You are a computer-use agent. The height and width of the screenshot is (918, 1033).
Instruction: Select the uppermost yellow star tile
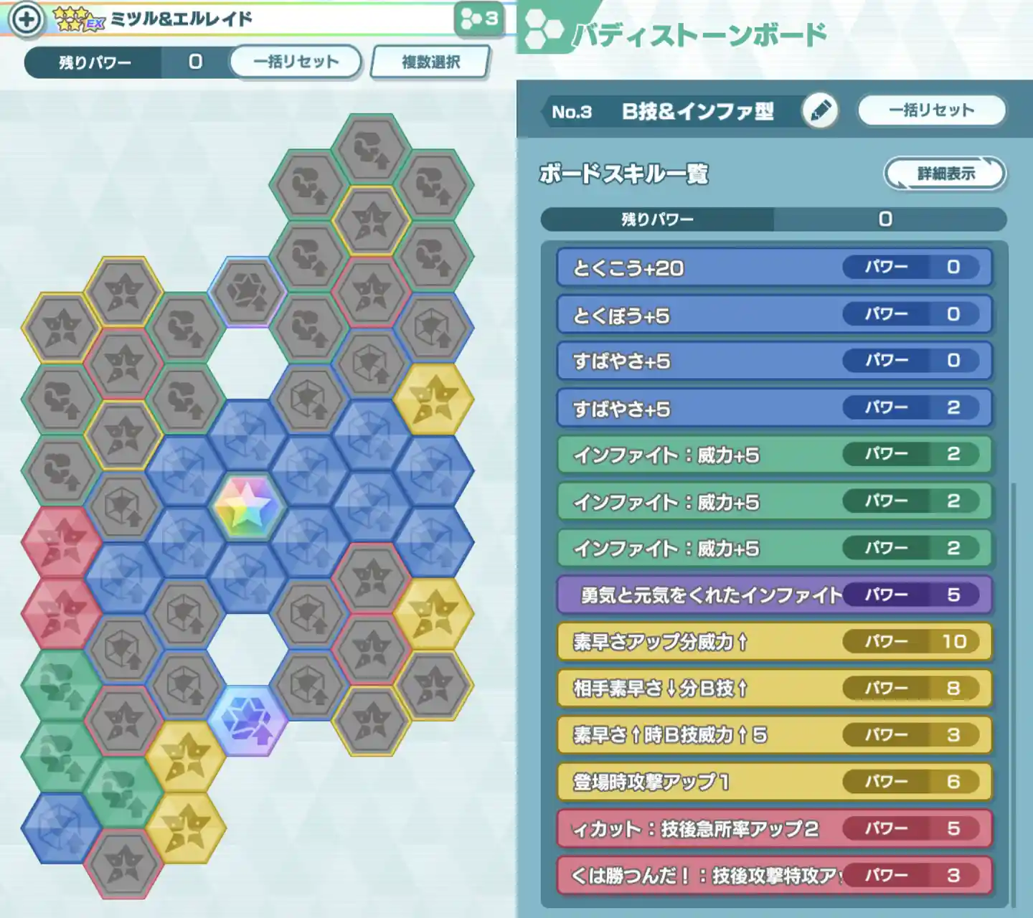point(433,399)
